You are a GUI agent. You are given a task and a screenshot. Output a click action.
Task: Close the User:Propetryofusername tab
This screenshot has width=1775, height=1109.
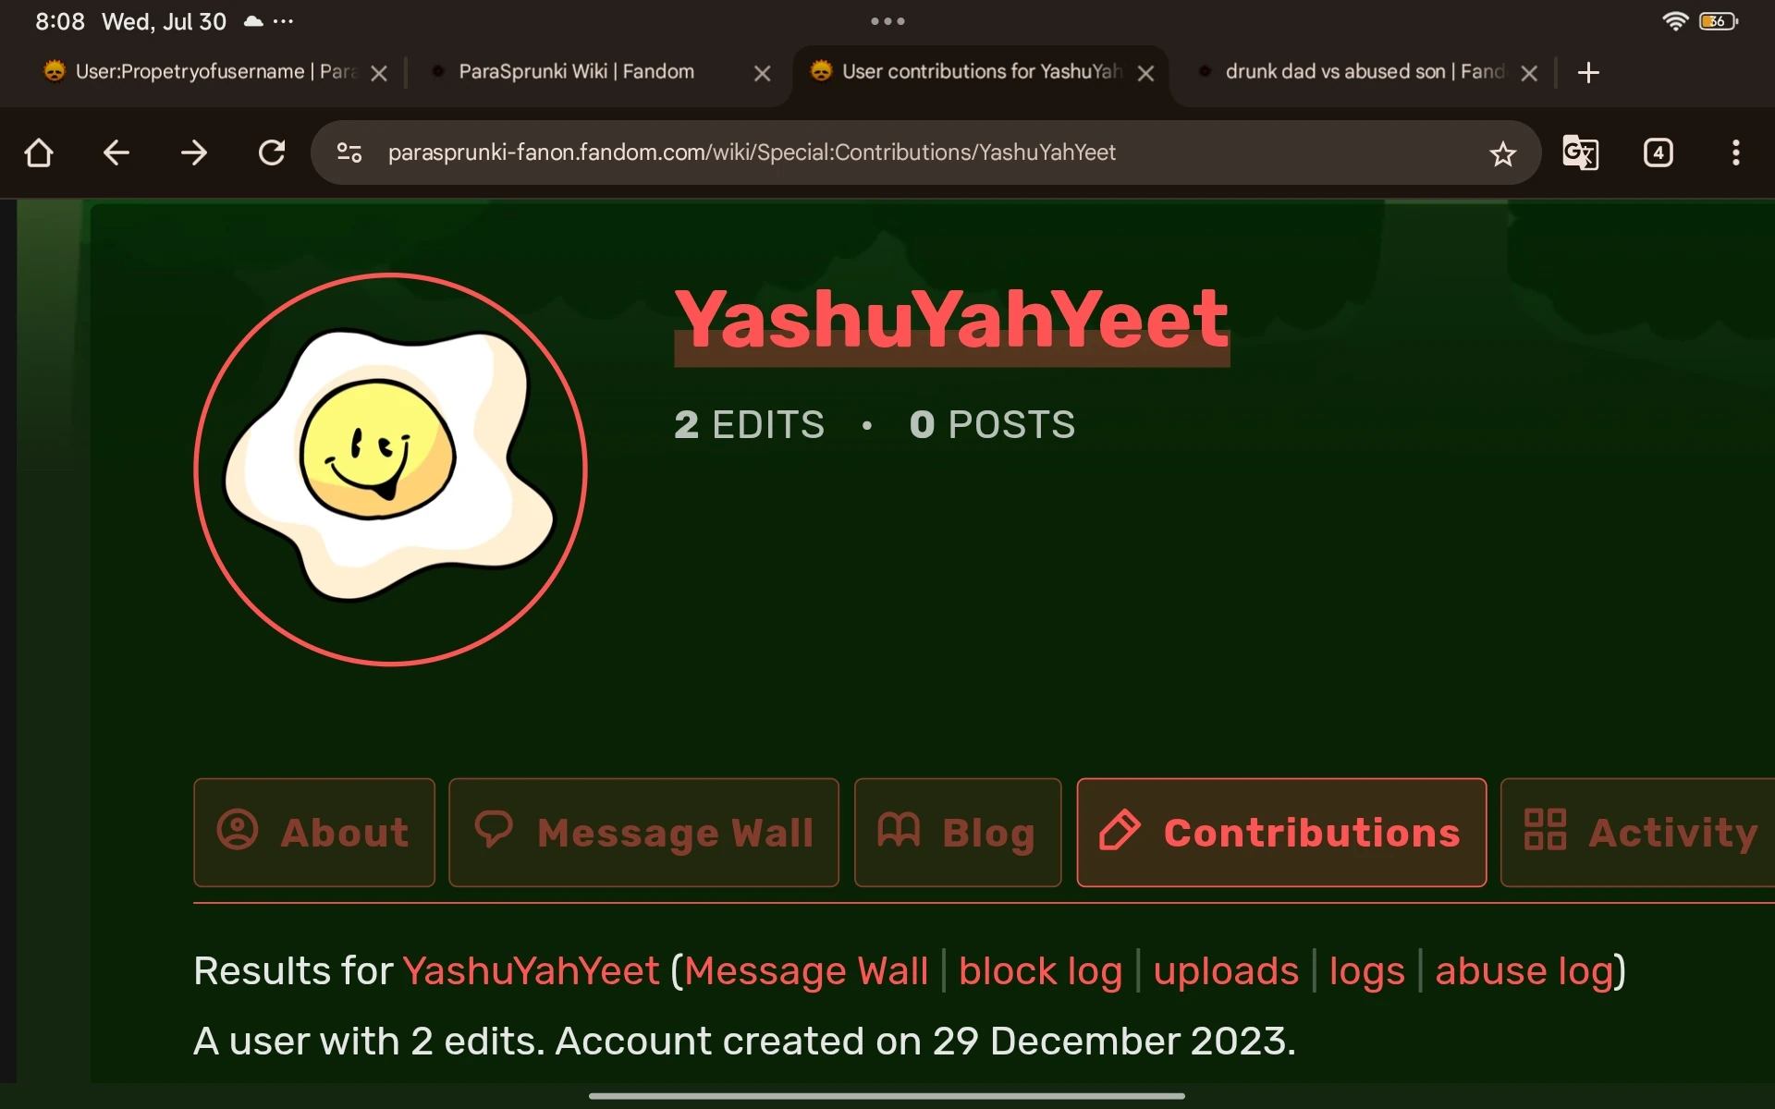coord(379,73)
